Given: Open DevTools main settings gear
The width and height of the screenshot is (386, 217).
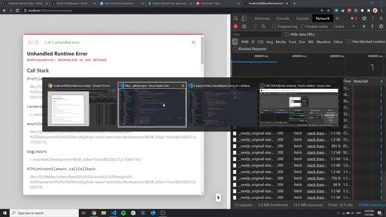Looking at the screenshot, I should [364, 19].
